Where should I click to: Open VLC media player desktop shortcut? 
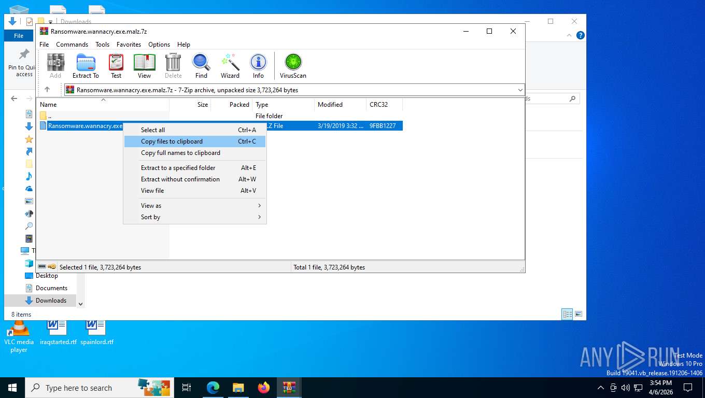click(x=19, y=337)
